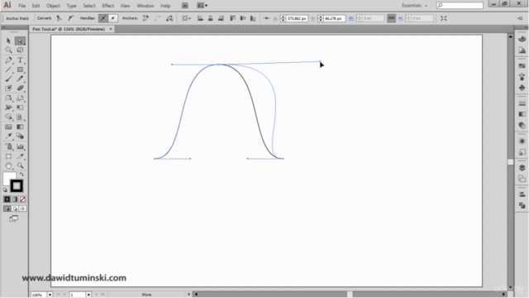529x298 pixels.
Task: Open the Layers panel icon
Action: (522, 168)
